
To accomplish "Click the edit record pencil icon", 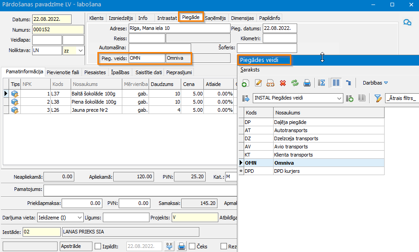I will tap(258, 83).
